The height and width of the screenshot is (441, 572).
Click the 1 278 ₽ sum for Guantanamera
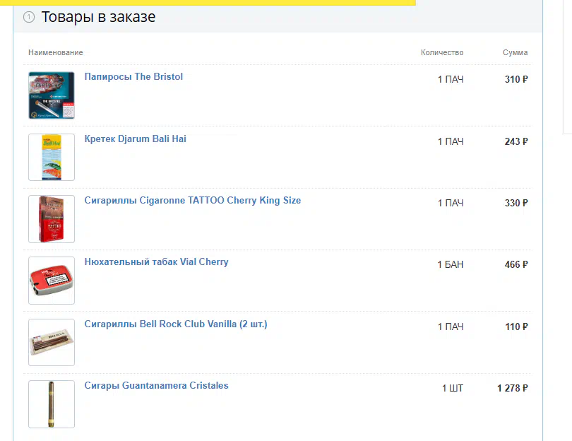click(513, 388)
